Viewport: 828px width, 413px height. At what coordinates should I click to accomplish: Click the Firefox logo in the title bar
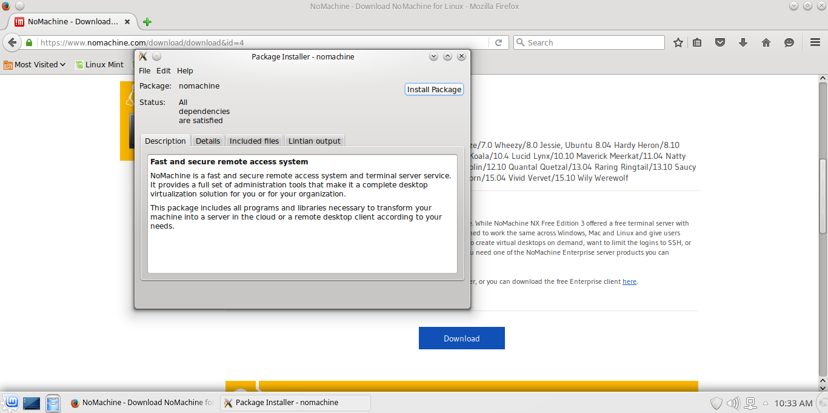click(x=5, y=6)
